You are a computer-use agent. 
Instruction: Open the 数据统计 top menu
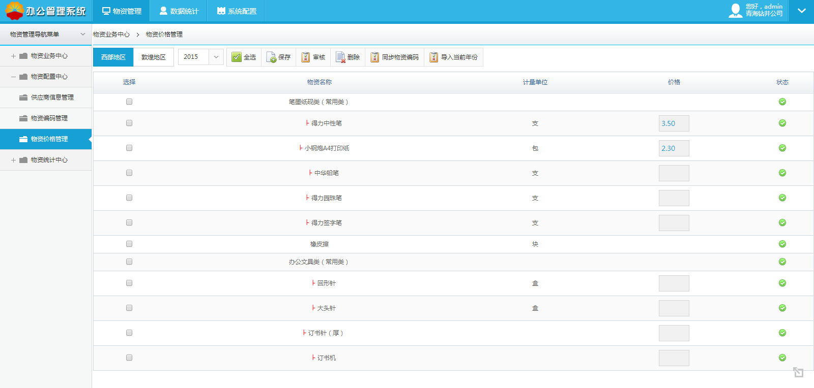coord(179,11)
